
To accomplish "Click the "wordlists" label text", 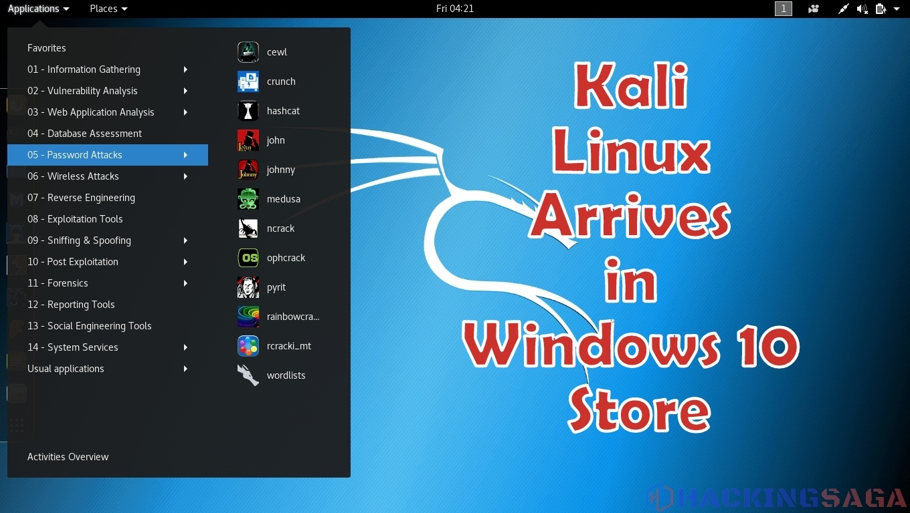I will coord(286,375).
